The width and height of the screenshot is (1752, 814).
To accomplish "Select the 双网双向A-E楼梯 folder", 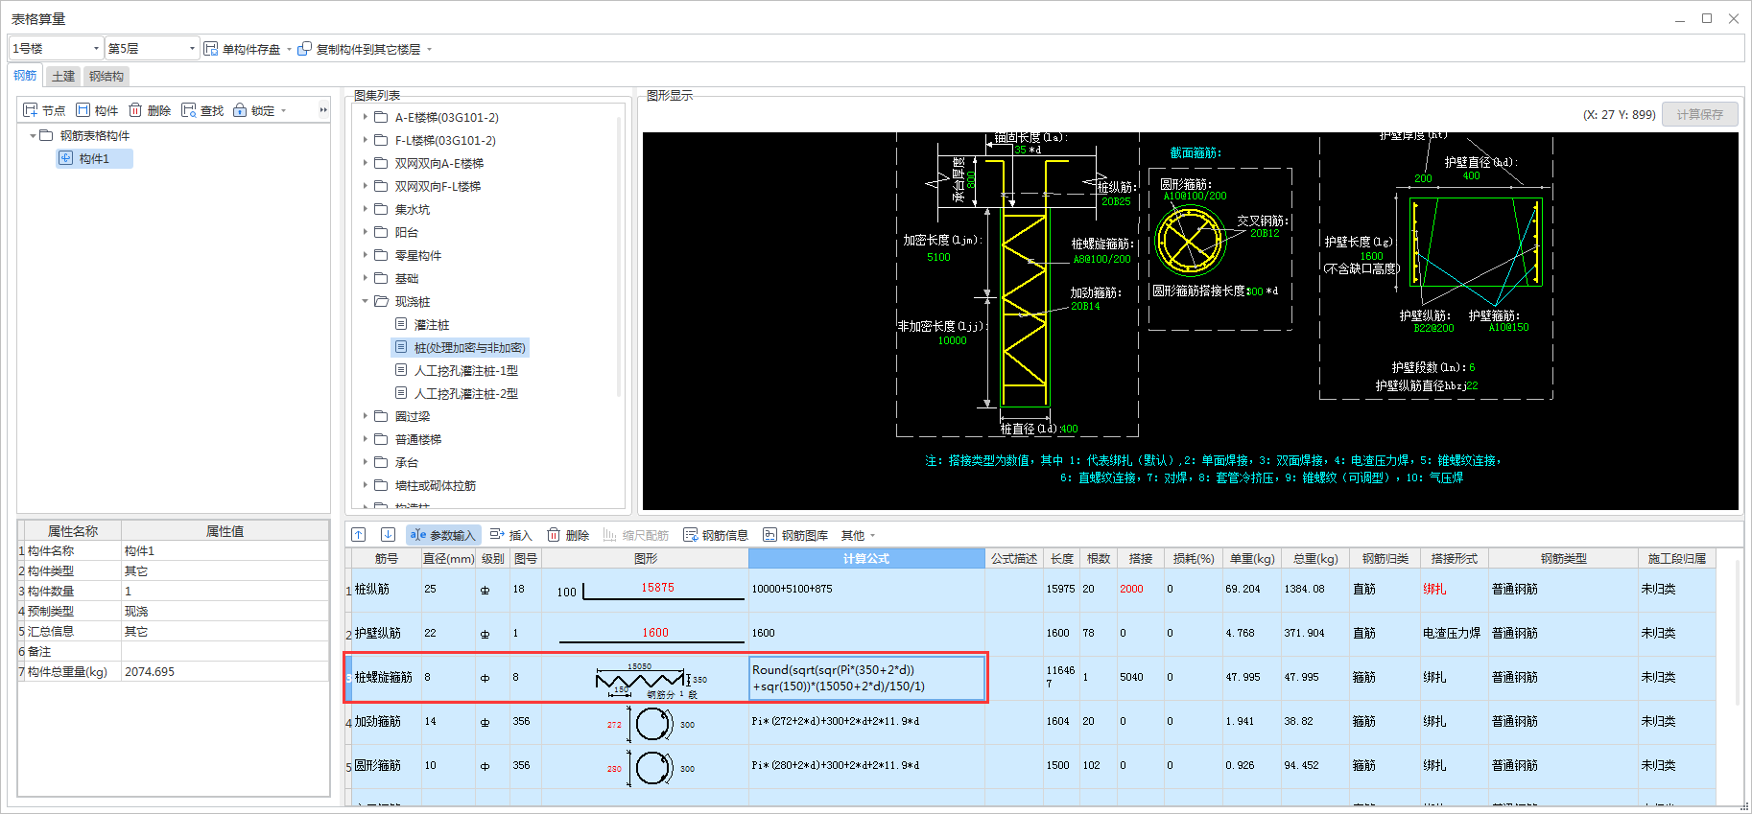I will click(x=438, y=163).
